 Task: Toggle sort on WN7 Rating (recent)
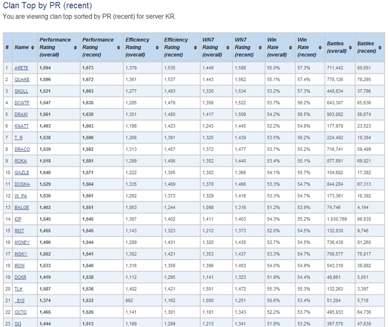pos(260,48)
